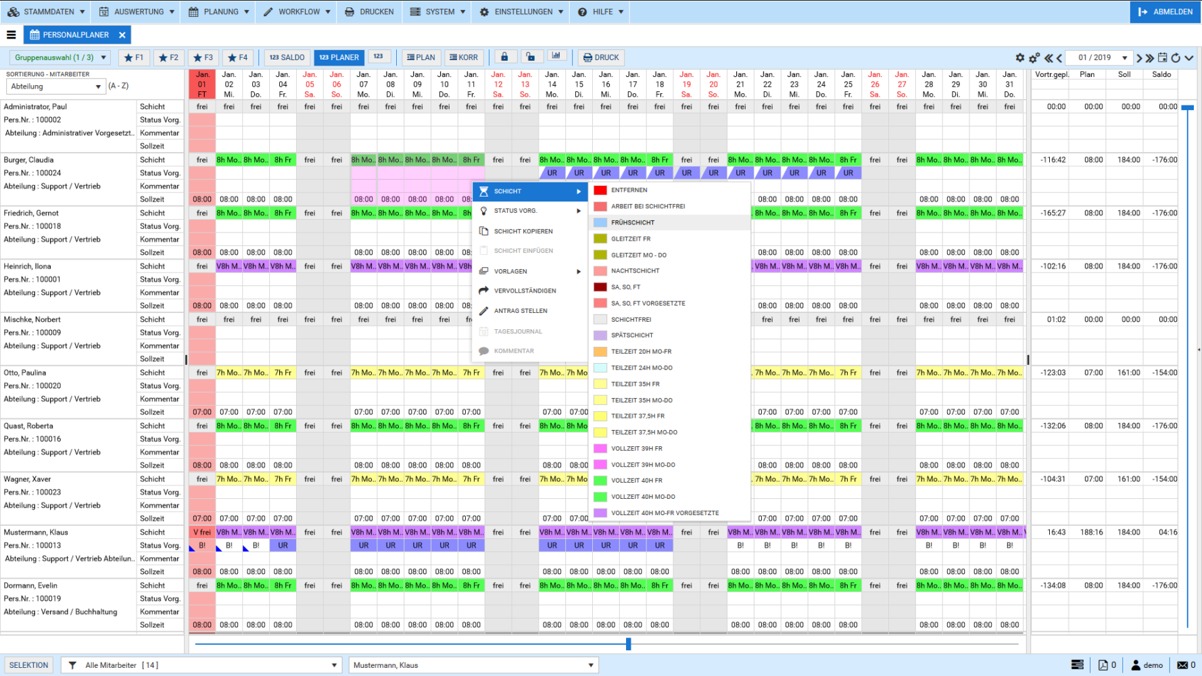
Task: Open the Abteilung sorting dropdown
Action: point(56,87)
